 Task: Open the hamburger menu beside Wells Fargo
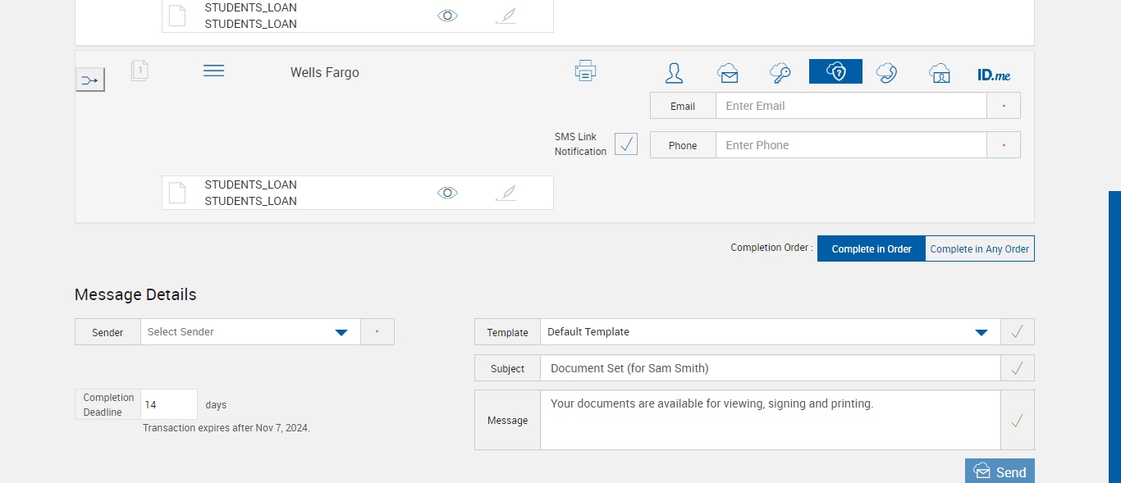213,71
